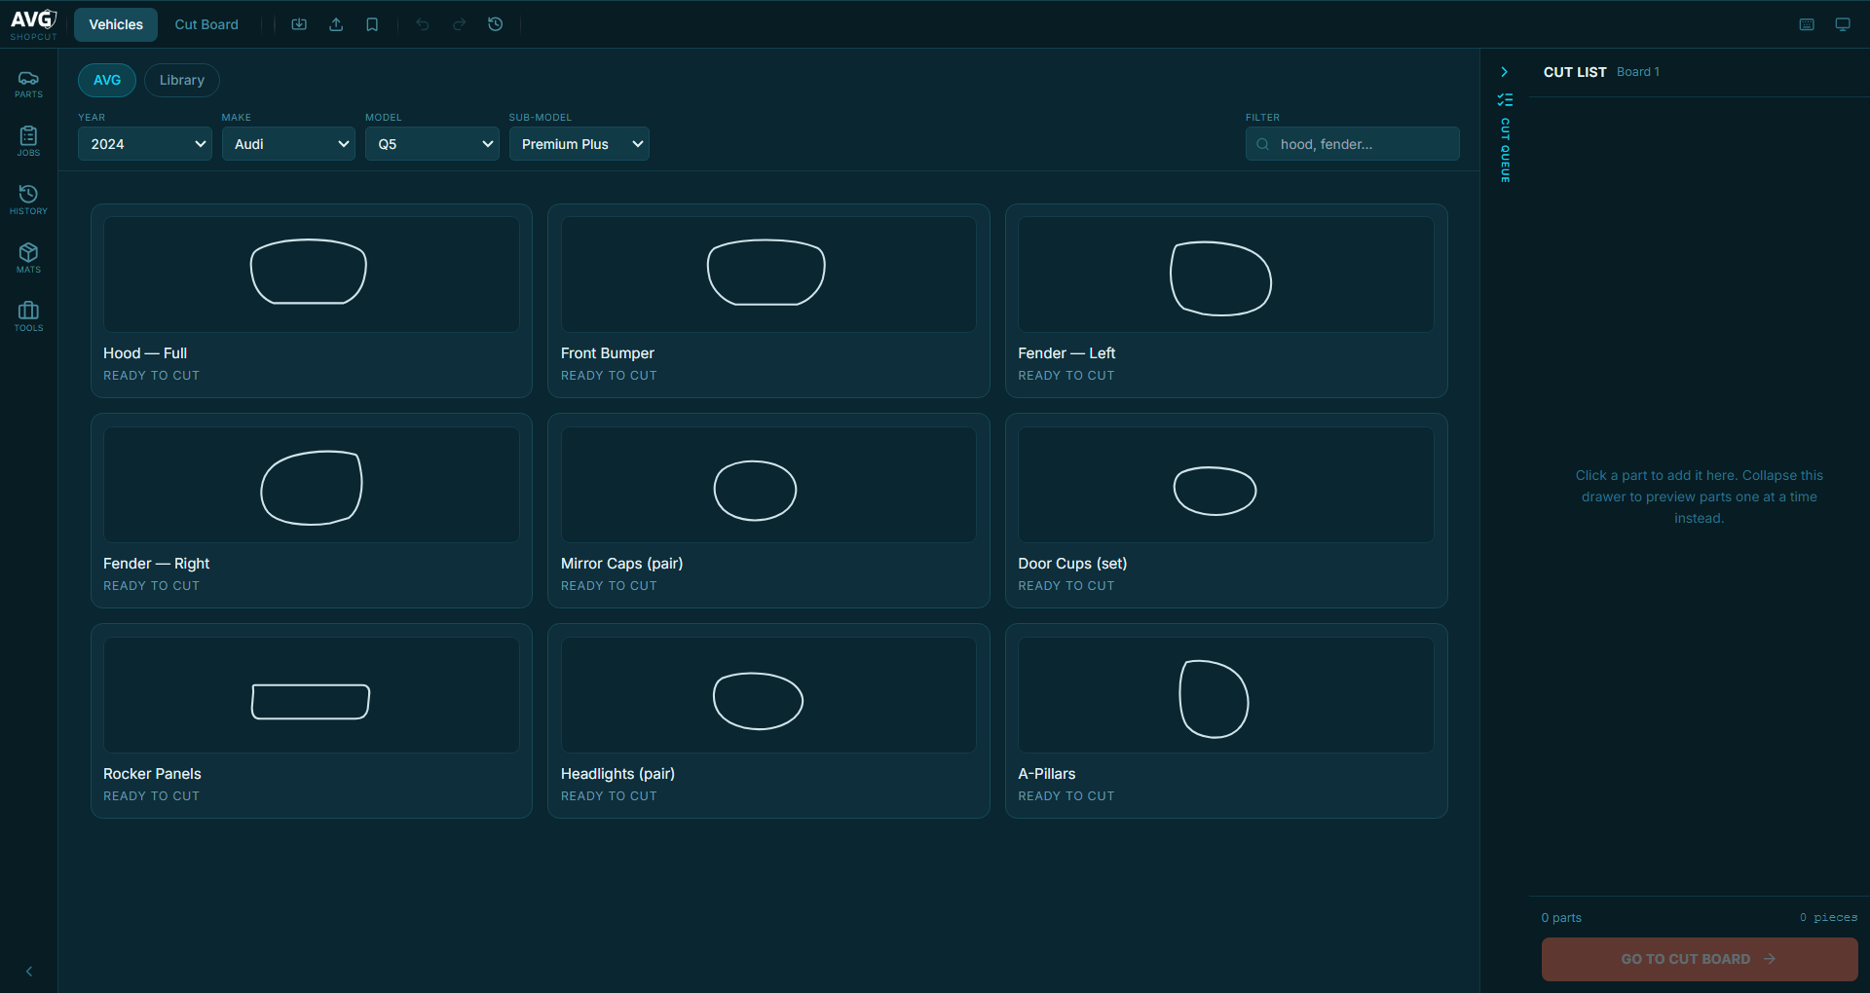Open the Year dropdown showing 2024
Image resolution: width=1870 pixels, height=993 pixels.
(145, 144)
